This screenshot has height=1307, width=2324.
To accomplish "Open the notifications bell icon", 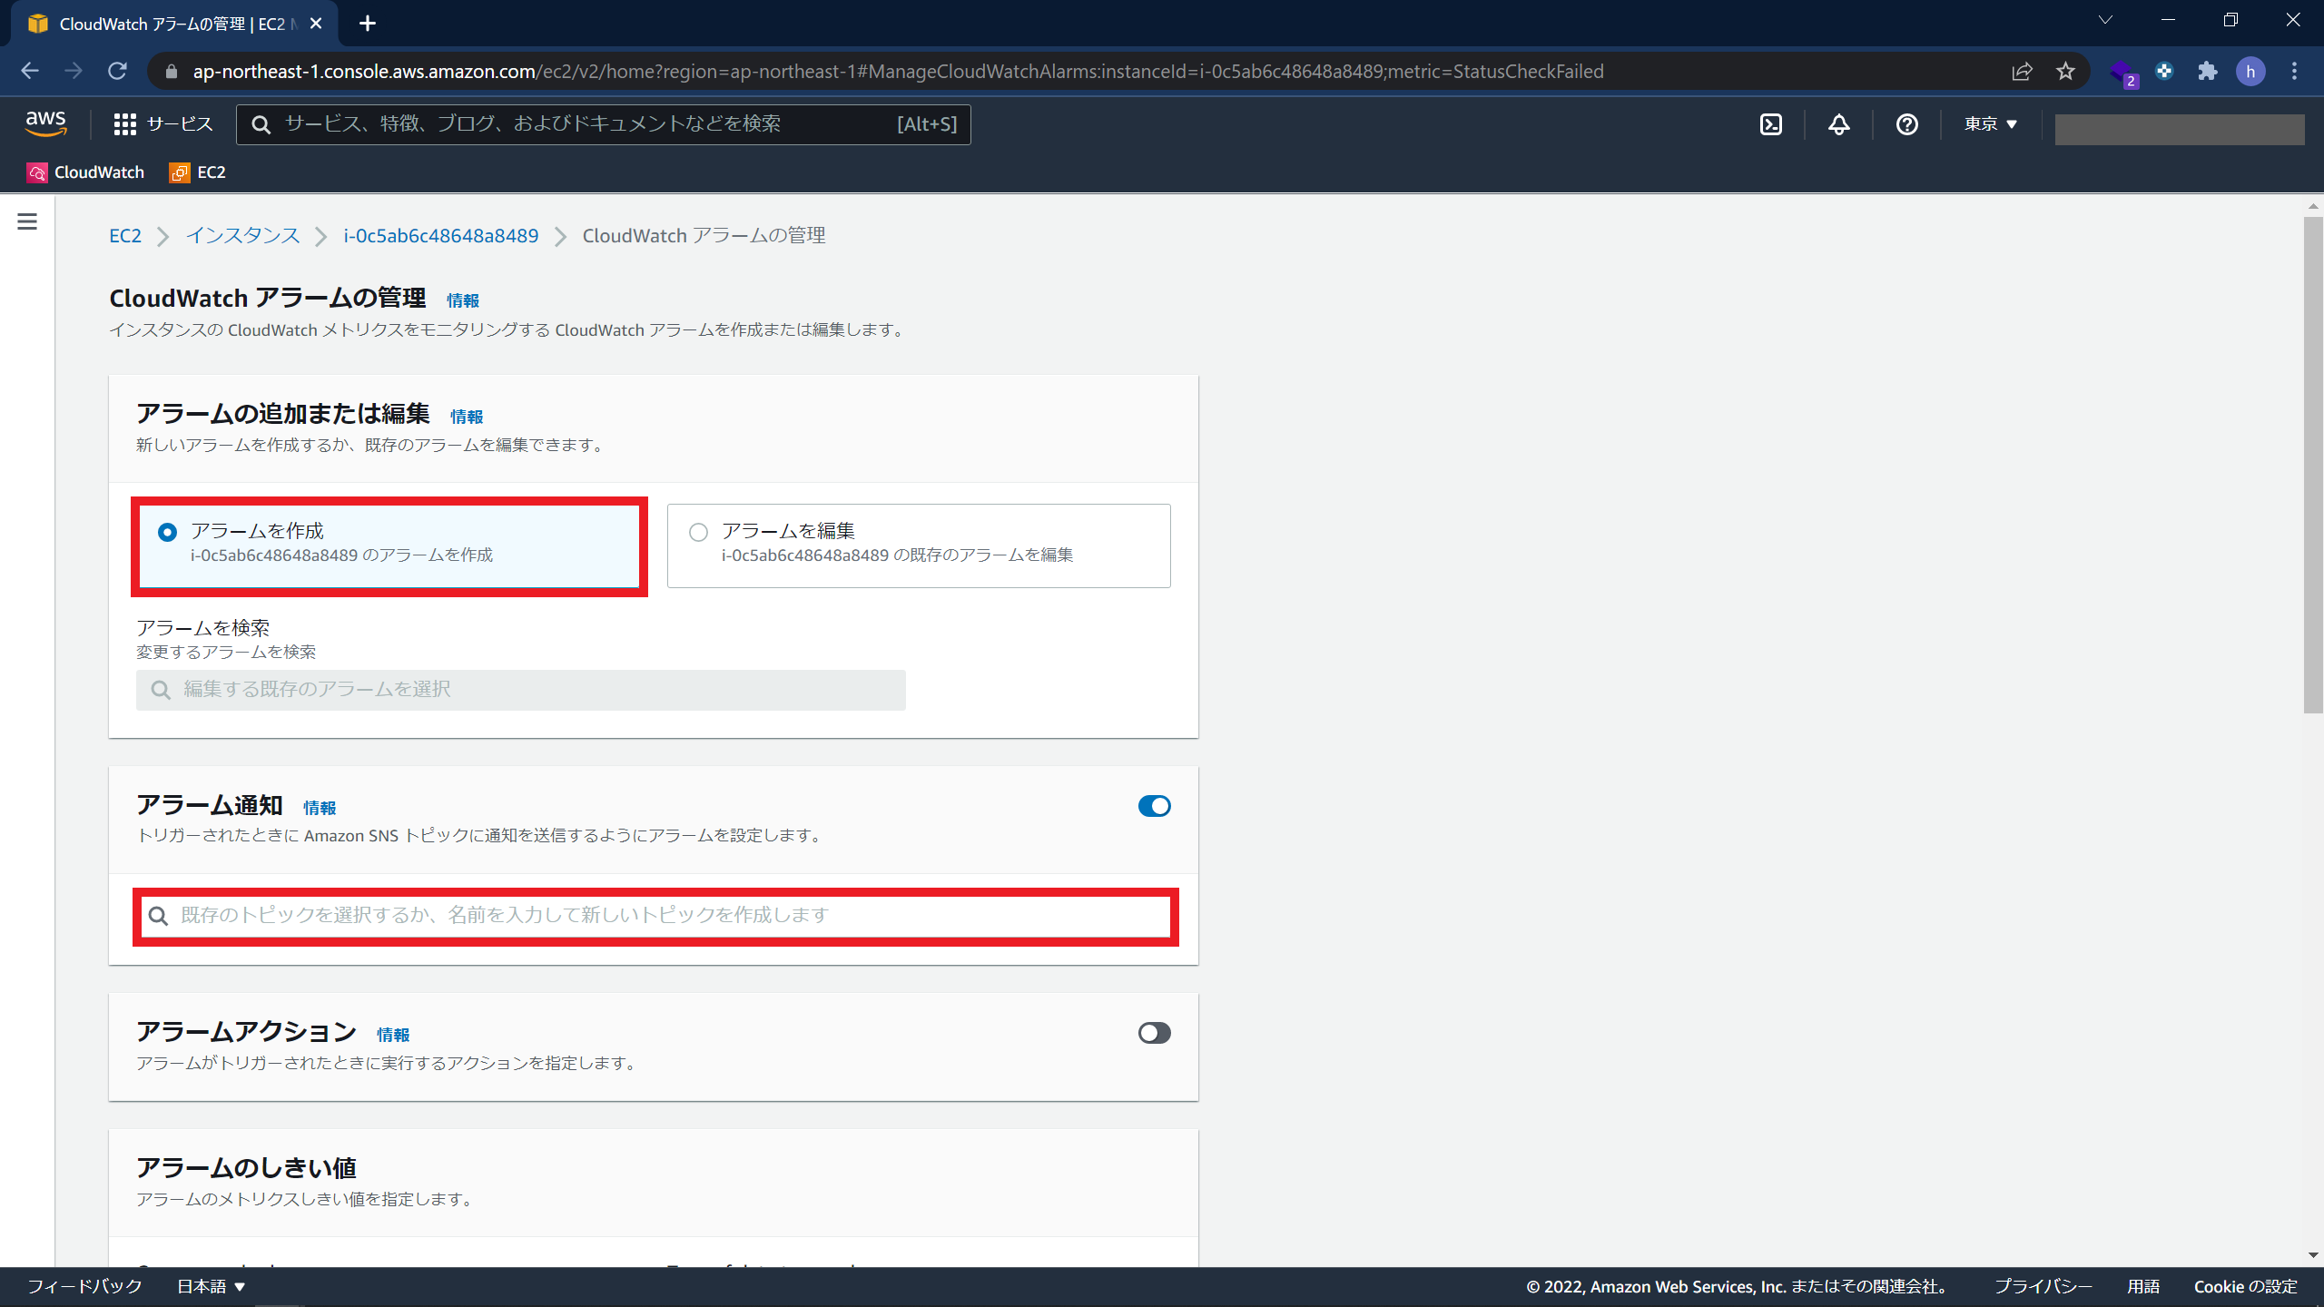I will [x=1839, y=124].
